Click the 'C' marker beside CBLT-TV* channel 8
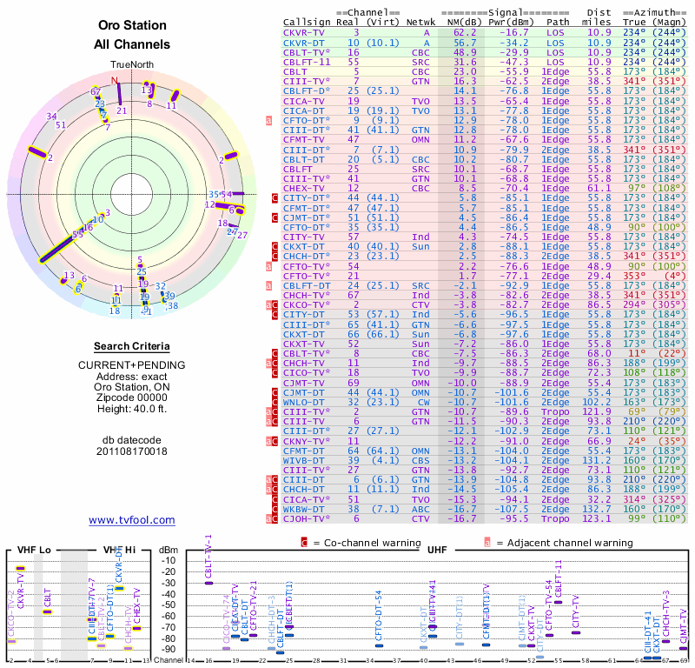695x668 pixels. pos(275,354)
